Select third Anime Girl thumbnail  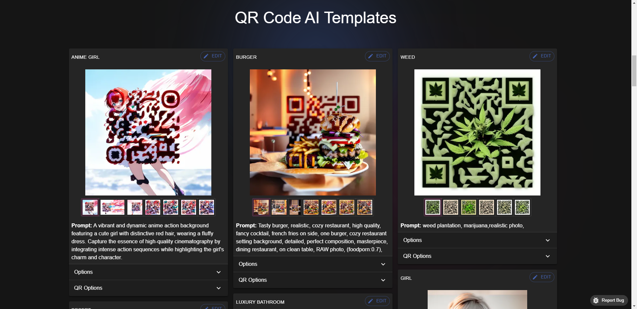coord(135,207)
